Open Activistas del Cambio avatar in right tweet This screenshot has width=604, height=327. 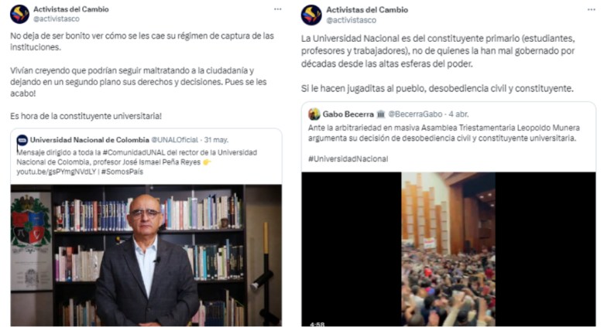(311, 15)
